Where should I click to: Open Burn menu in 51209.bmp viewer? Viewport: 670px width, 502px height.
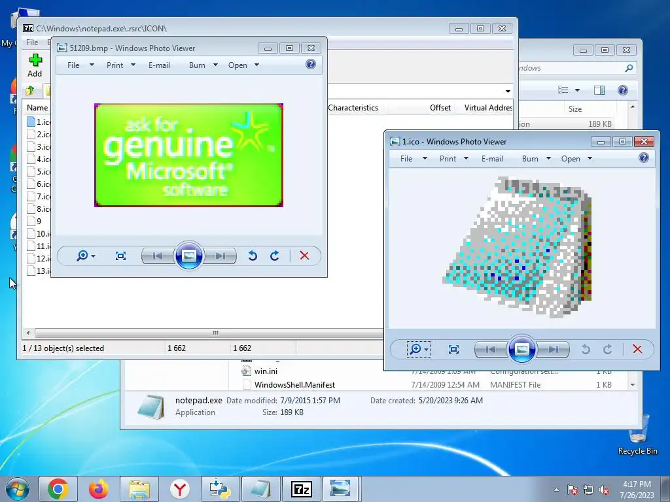point(203,65)
